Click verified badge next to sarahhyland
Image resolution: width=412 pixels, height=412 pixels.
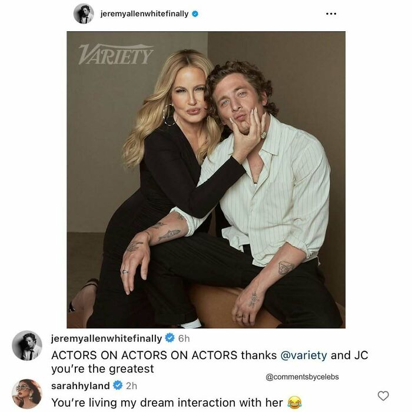coord(118,386)
